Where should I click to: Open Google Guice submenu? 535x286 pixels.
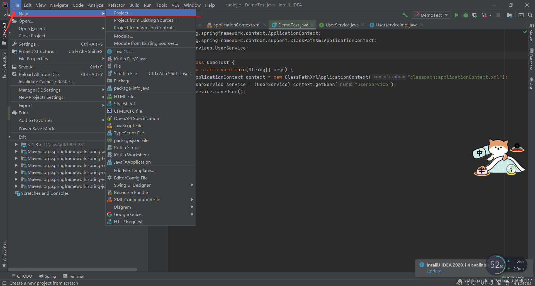151,214
